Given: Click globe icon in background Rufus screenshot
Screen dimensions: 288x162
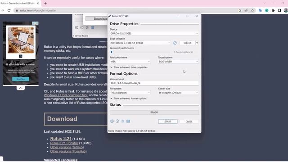Looking at the screenshot, I should point(76,27).
